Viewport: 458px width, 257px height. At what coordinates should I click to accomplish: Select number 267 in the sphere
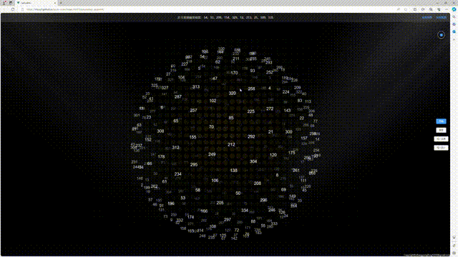(193, 111)
